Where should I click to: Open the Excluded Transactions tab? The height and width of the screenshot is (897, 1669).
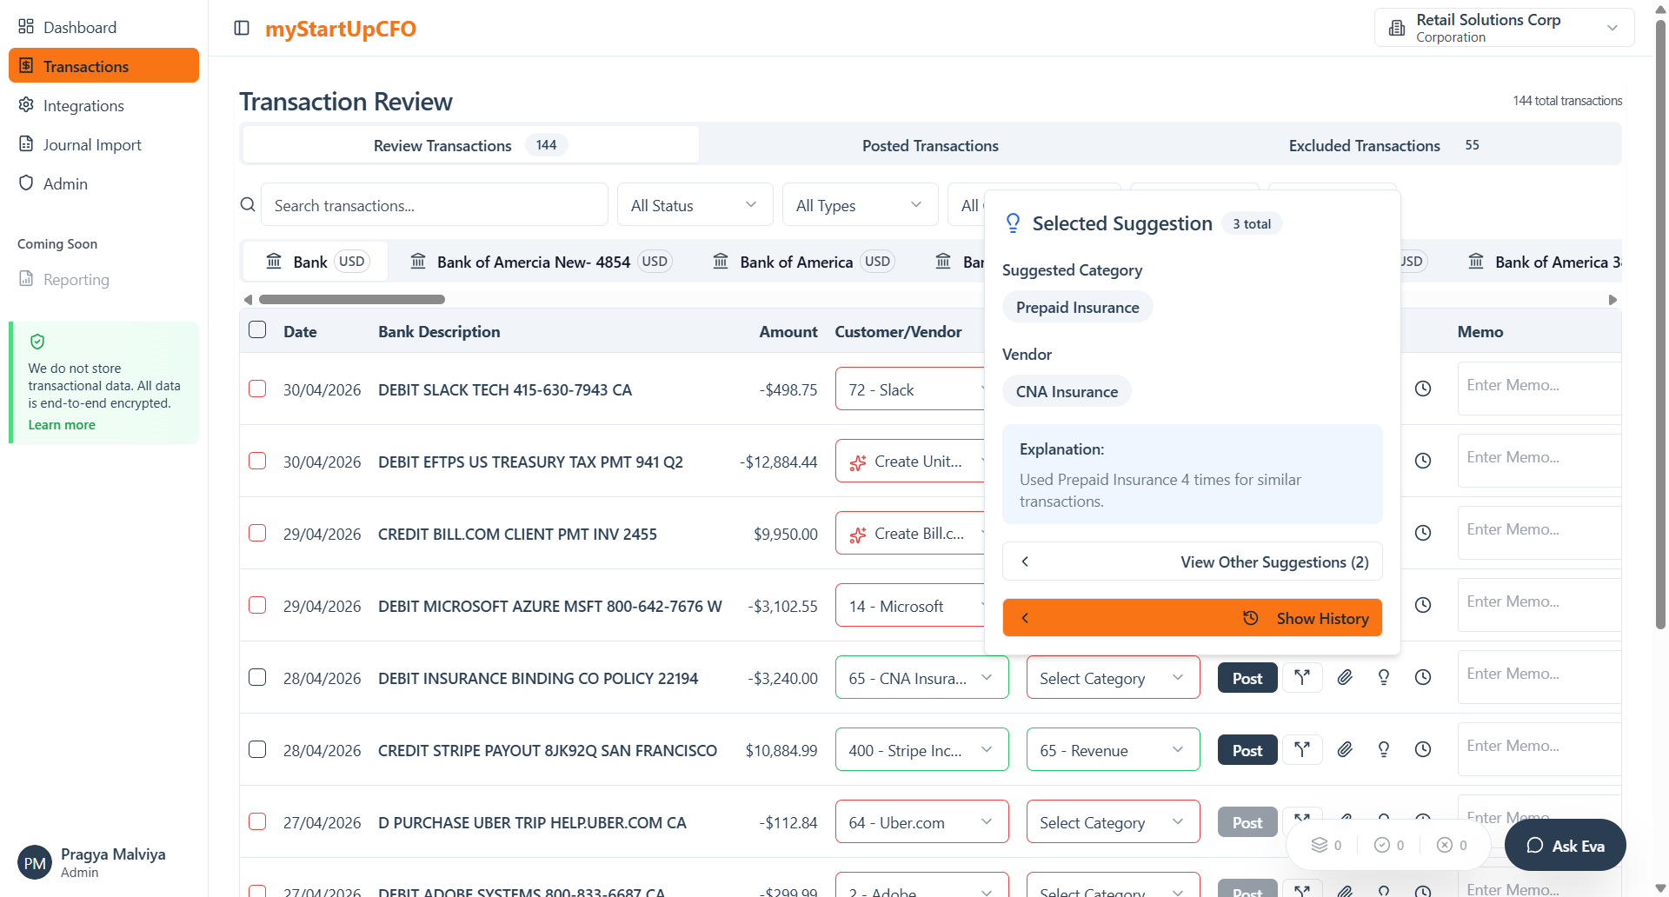[1364, 146]
